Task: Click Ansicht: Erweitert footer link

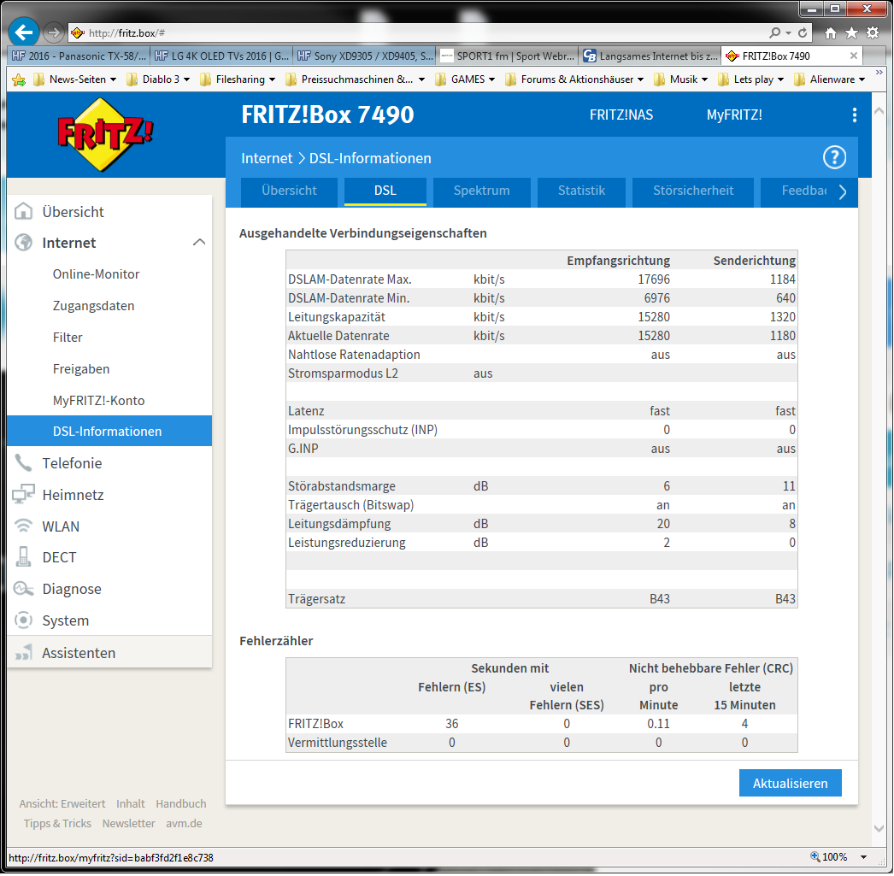Action: [62, 804]
